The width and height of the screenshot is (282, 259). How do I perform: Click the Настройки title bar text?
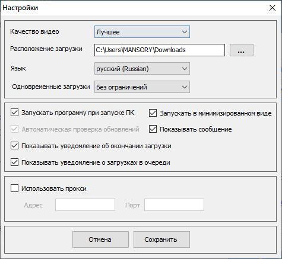[20, 8]
